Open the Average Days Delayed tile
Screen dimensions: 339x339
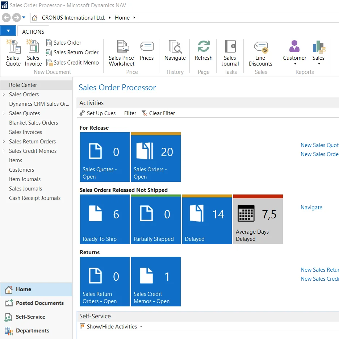[x=258, y=219]
